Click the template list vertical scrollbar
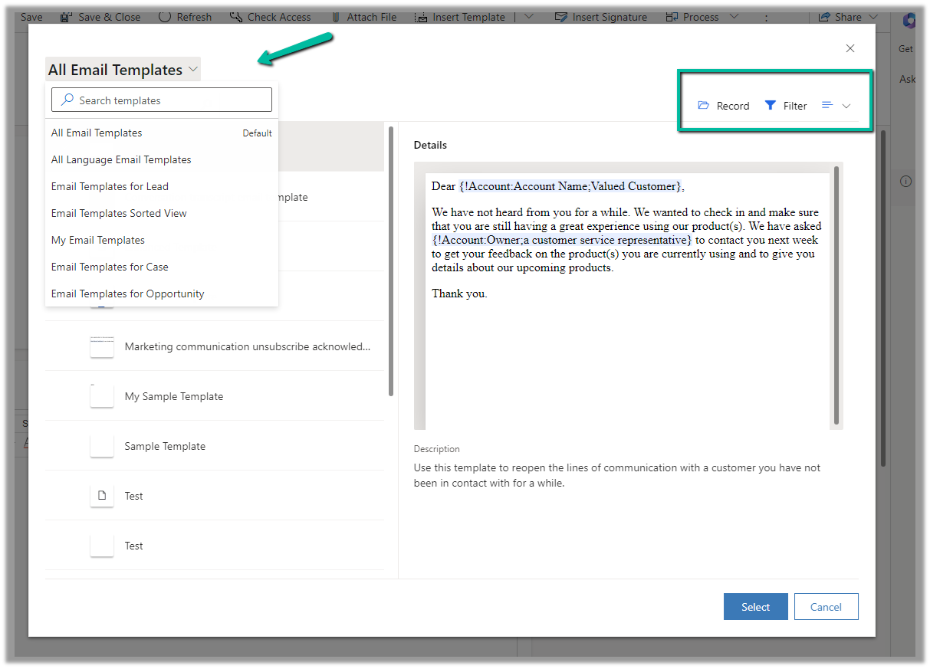 (x=391, y=261)
